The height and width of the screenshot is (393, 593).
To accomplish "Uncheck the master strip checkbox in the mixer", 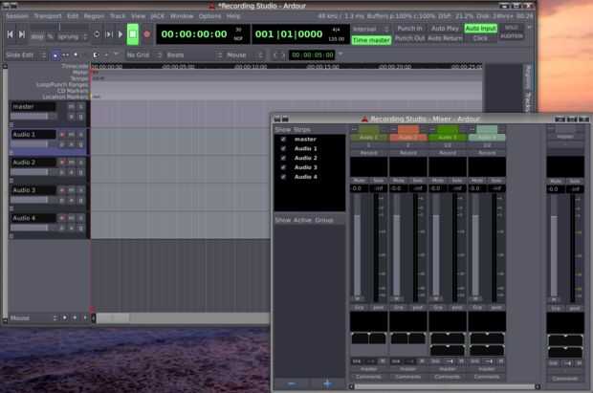I will 283,140.
